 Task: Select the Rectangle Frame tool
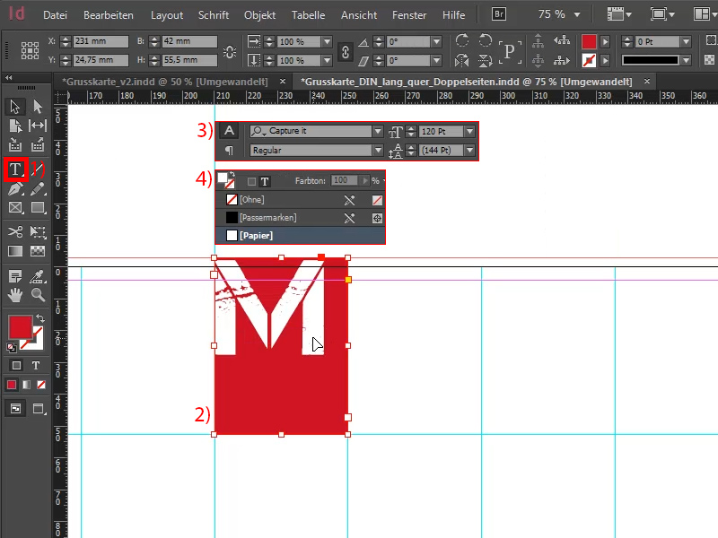(14, 208)
